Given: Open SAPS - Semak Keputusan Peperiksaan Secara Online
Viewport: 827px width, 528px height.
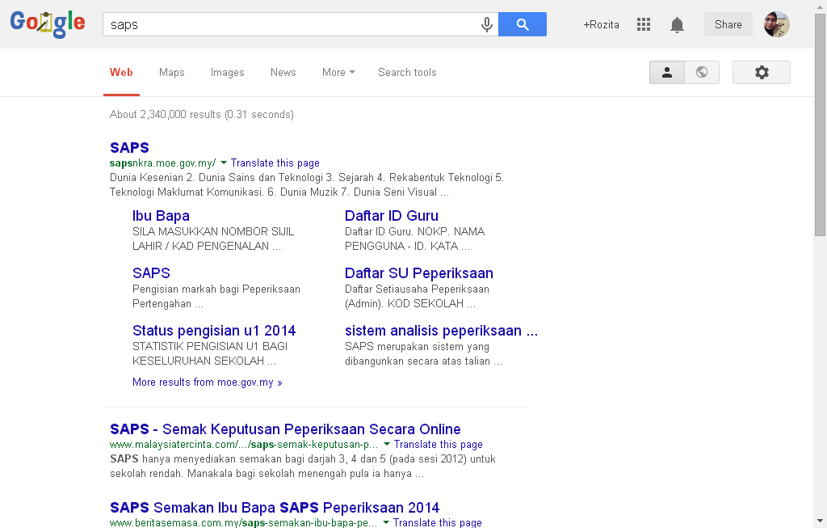Looking at the screenshot, I should (x=285, y=429).
